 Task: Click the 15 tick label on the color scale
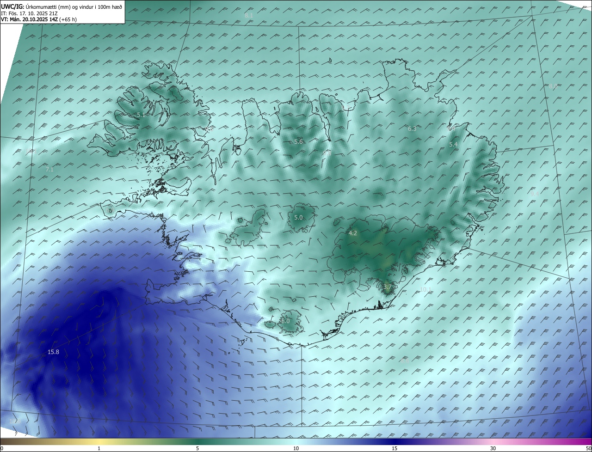(395, 448)
